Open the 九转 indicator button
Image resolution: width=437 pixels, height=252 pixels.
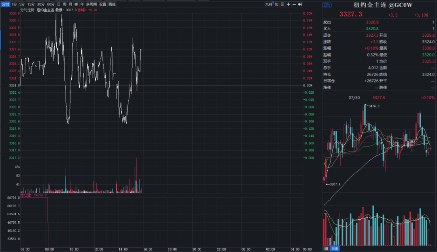click(x=269, y=4)
